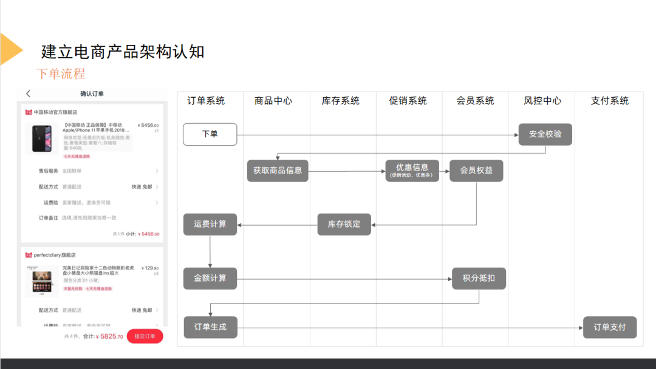Click the 商品中心 column header

273,101
